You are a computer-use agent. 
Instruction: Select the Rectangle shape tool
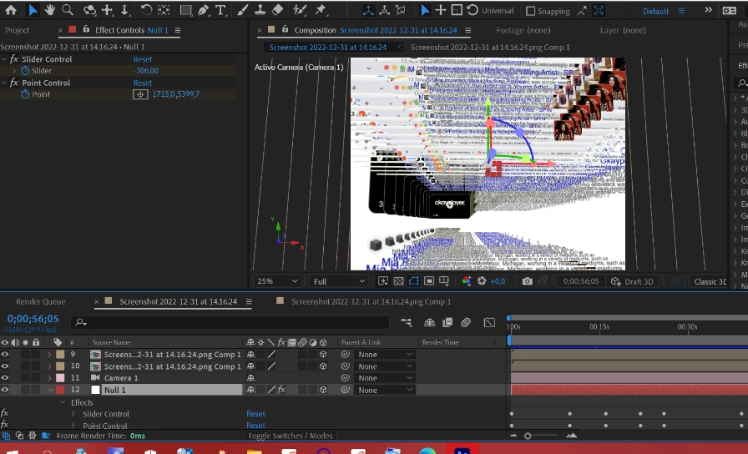(x=185, y=10)
